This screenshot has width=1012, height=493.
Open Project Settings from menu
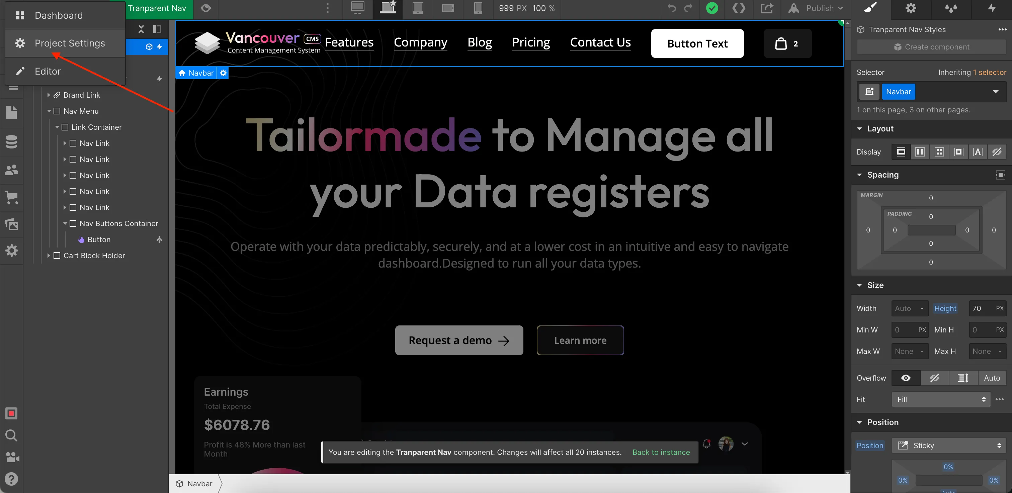coord(70,43)
